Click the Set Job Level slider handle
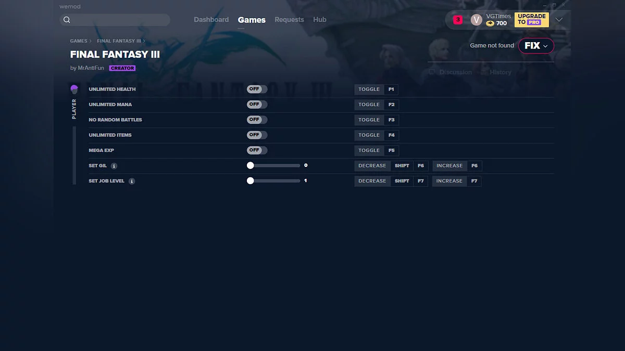625x351 pixels. tap(251, 181)
